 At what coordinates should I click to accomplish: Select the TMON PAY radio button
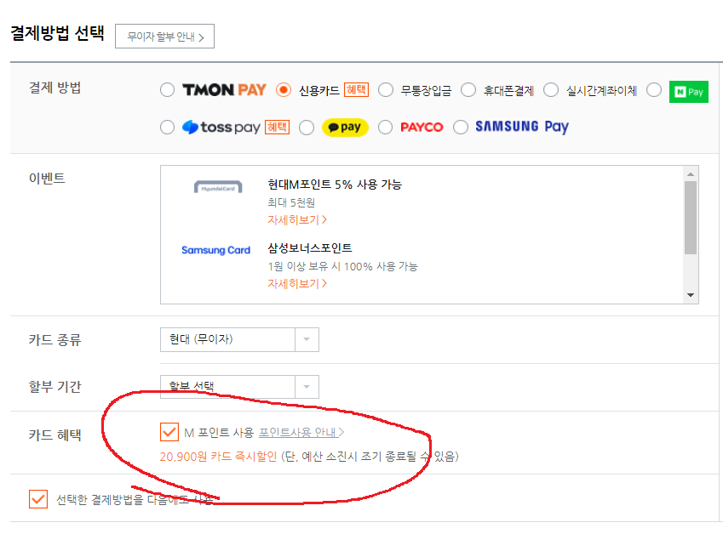(x=168, y=90)
